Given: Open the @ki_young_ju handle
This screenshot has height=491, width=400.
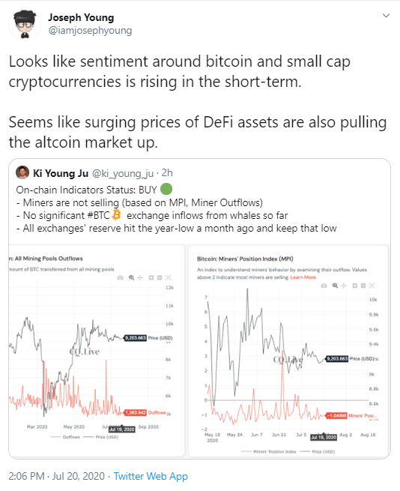Looking at the screenshot, I should [123, 173].
